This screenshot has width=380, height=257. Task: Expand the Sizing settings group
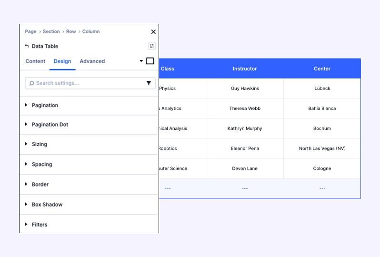click(x=39, y=144)
